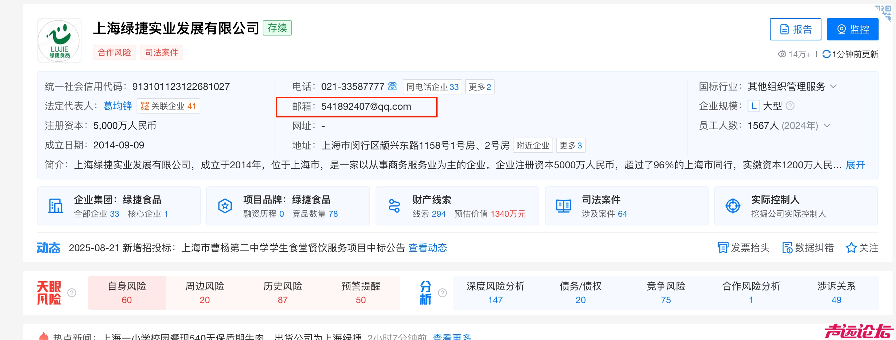
Task: Select the 历史风险 87 tab
Action: pyautogui.click(x=283, y=293)
